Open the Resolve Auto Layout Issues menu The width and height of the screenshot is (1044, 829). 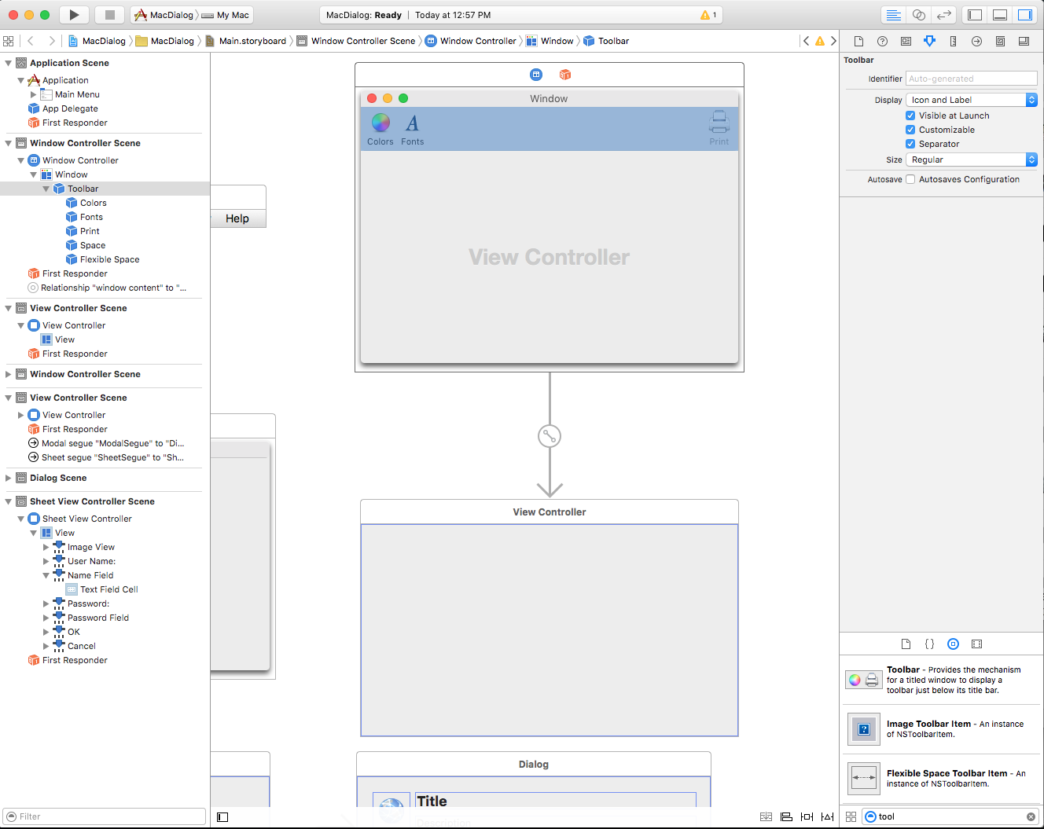pos(827,816)
